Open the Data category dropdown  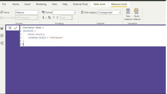click(x=109, y=12)
